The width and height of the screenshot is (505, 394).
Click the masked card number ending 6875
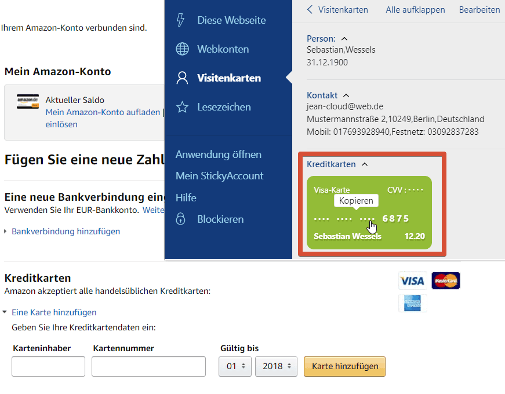[x=361, y=219]
